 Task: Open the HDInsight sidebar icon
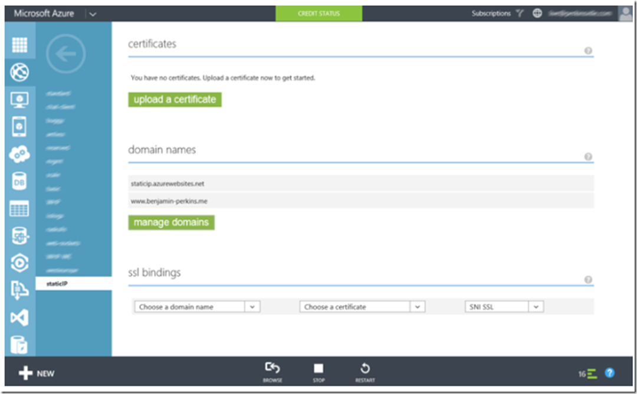click(x=19, y=236)
